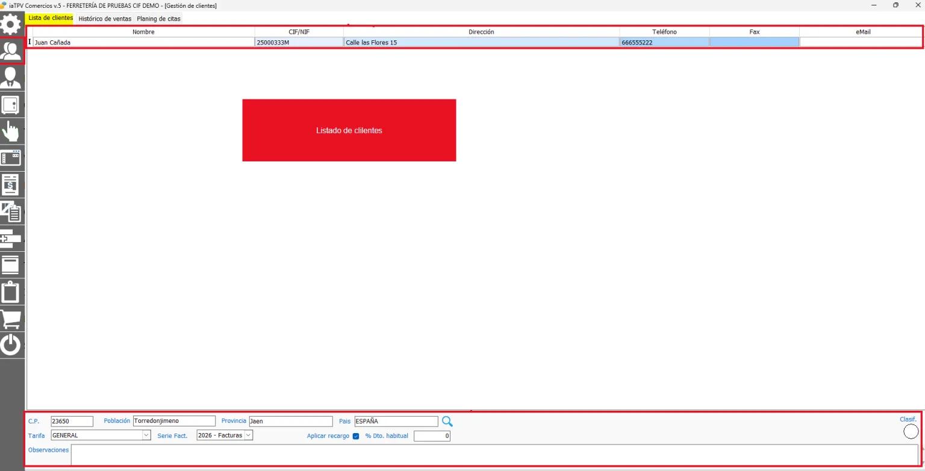Screen dimensions: 925x471
Task: Switch to Planing de citas tab
Action: coord(158,19)
